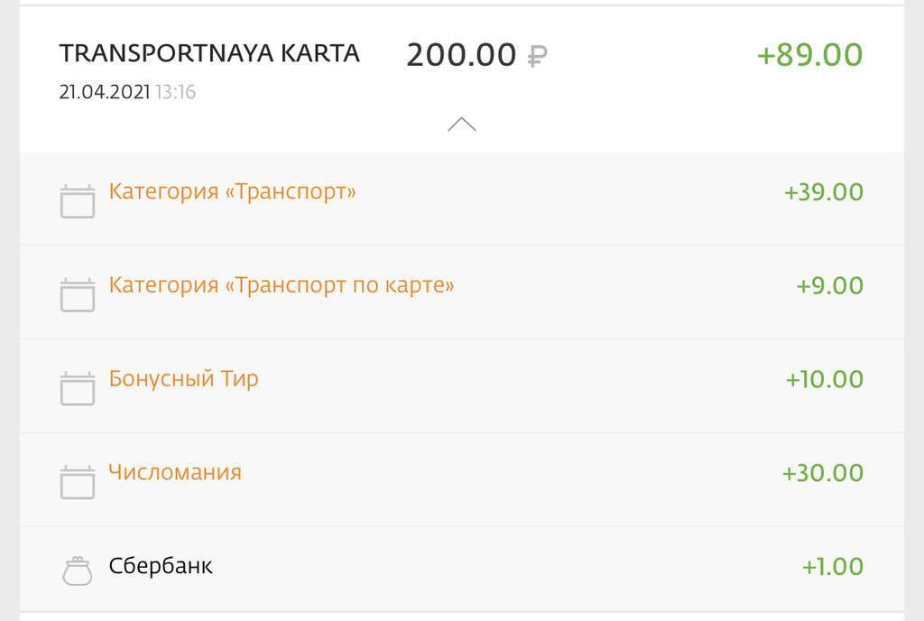Click the +10.00 Бонусный Тир value

click(x=824, y=379)
